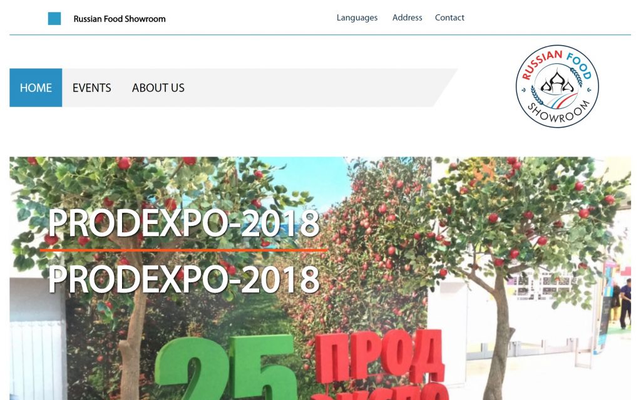Click the green 25 numerals in banner
Screen dimensions: 641x400
(225, 369)
